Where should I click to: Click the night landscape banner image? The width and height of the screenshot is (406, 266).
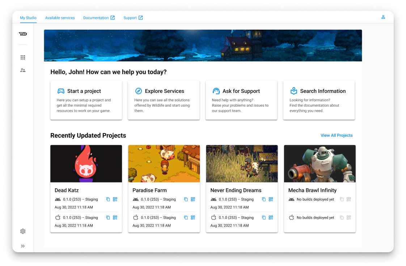(203, 46)
